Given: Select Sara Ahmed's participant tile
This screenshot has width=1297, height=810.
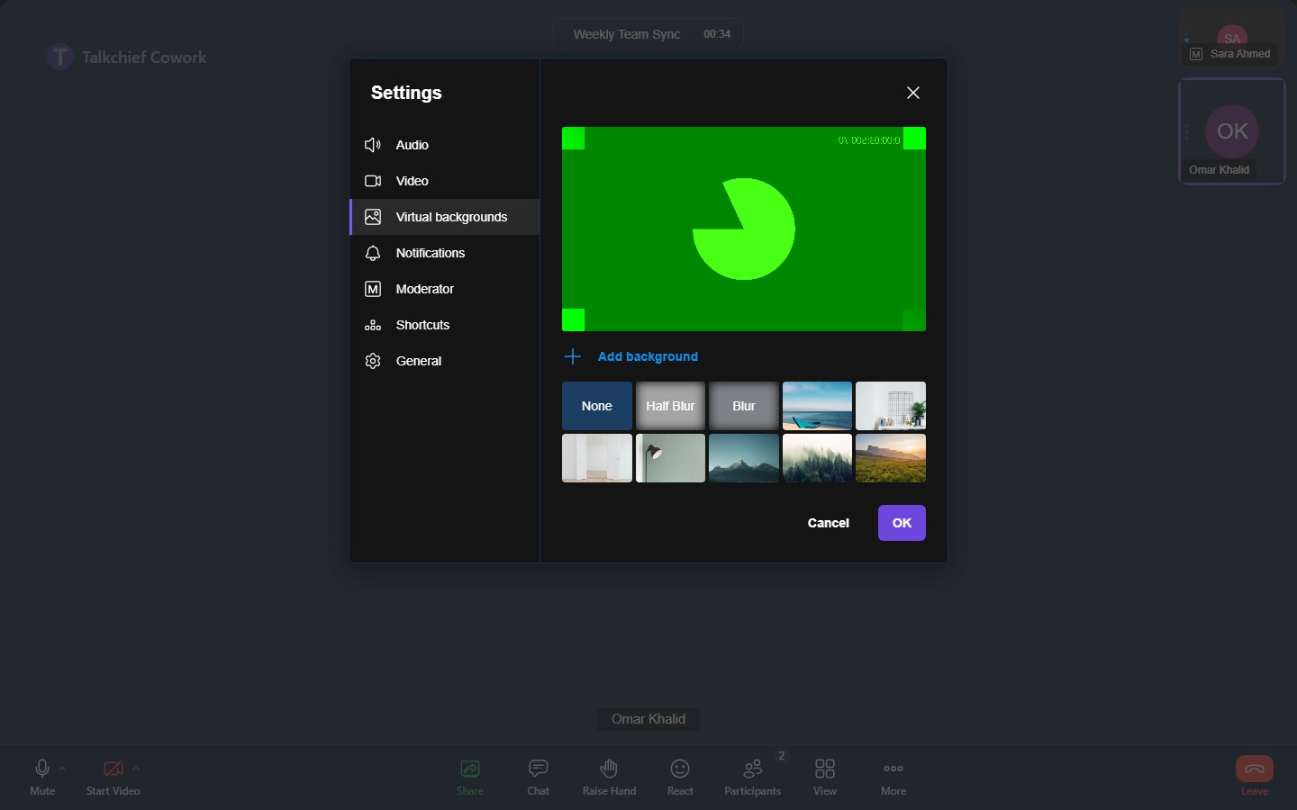Looking at the screenshot, I should (1231, 39).
